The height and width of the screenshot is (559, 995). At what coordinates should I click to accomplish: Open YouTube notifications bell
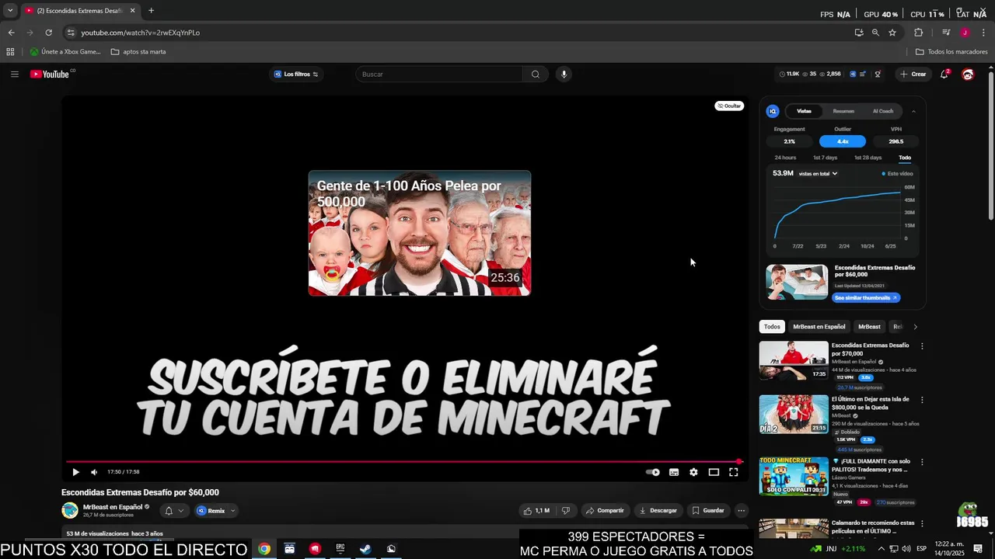coord(944,75)
